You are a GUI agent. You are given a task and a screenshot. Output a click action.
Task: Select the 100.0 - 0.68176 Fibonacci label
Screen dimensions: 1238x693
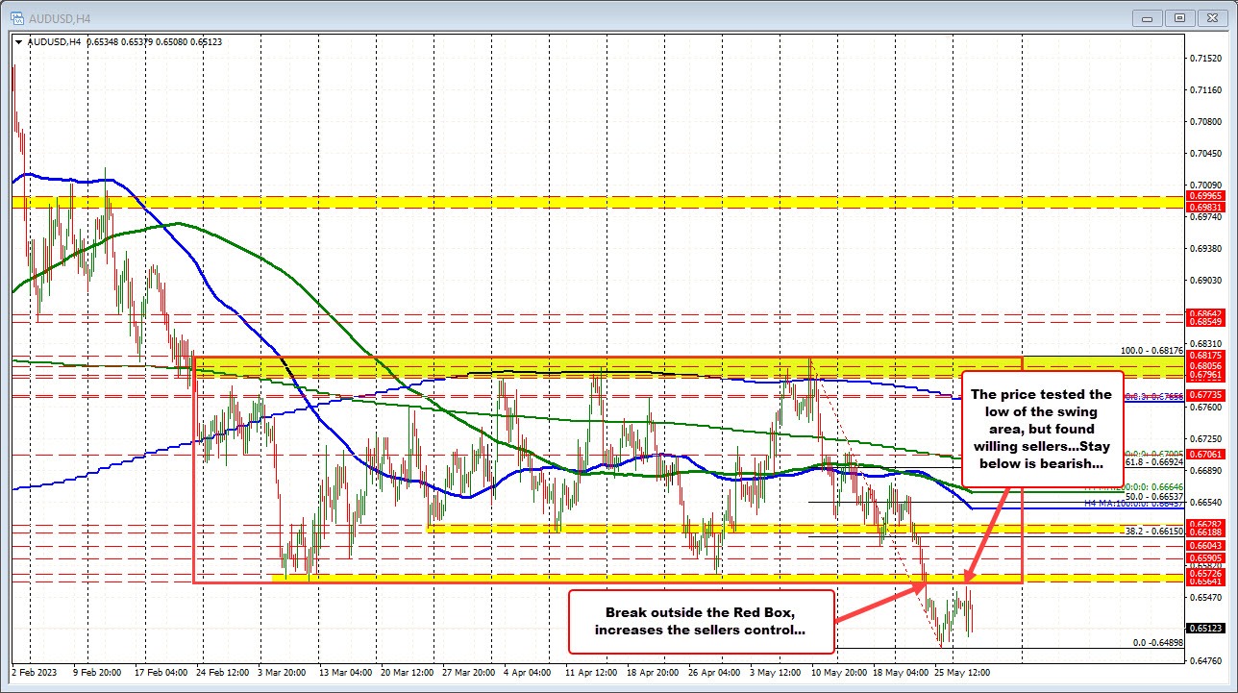tap(1154, 351)
